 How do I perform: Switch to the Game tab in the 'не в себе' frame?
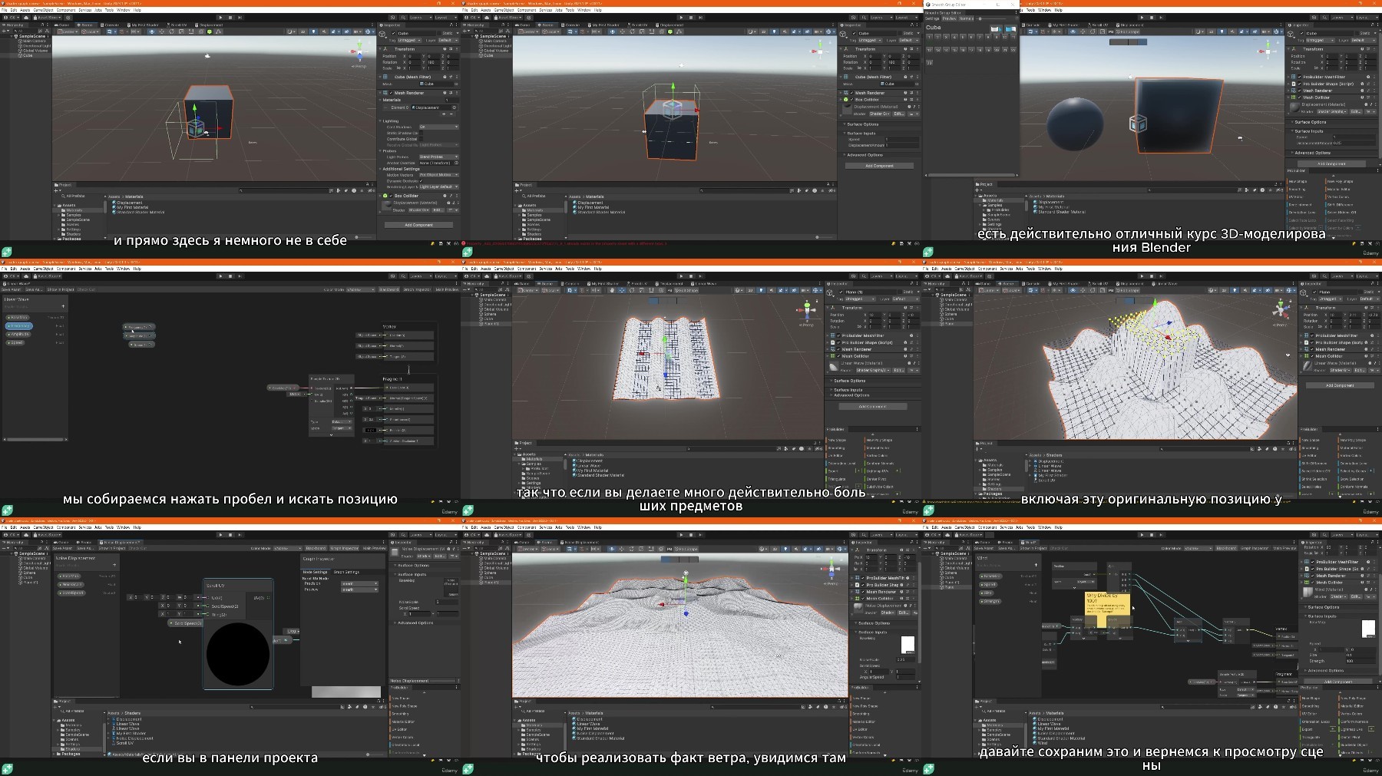coord(62,25)
